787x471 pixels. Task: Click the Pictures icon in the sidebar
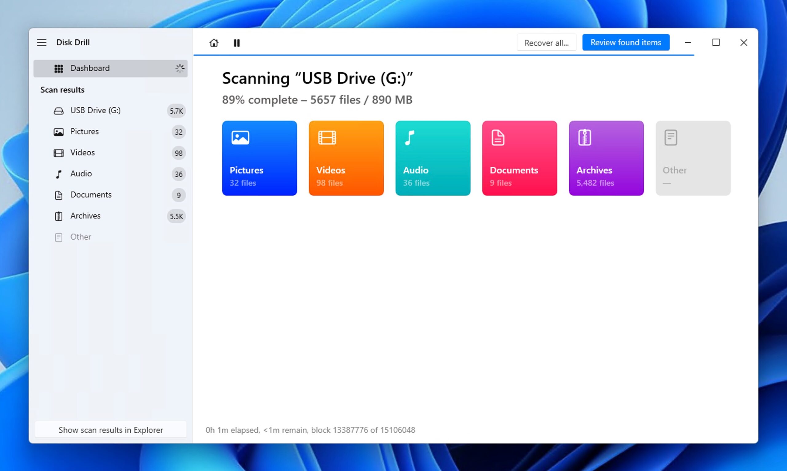coord(59,131)
